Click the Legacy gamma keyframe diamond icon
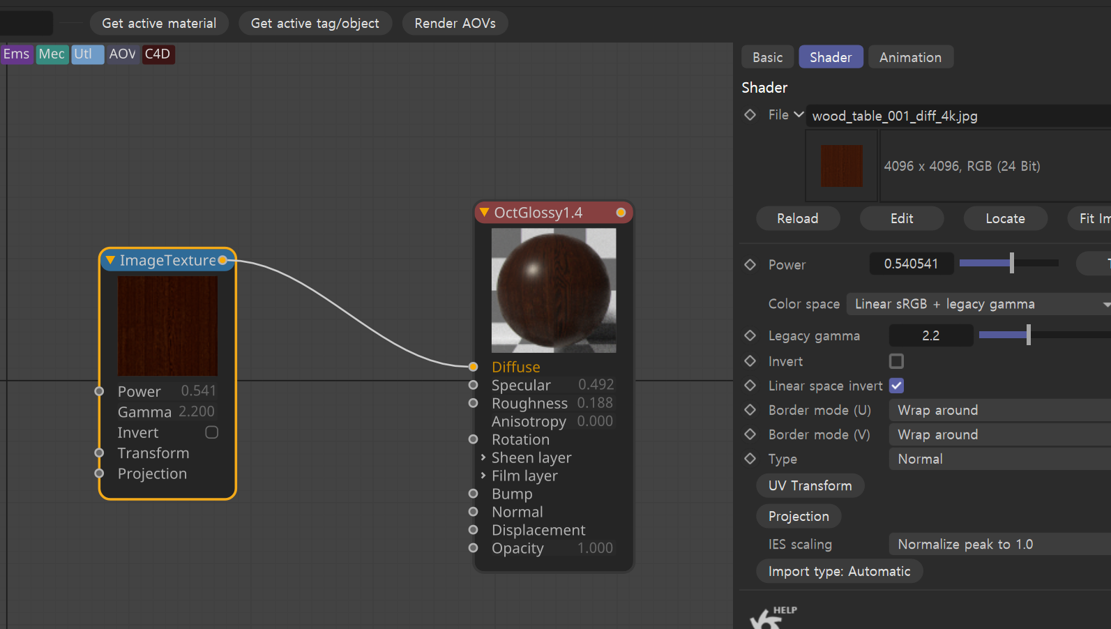 coord(750,335)
